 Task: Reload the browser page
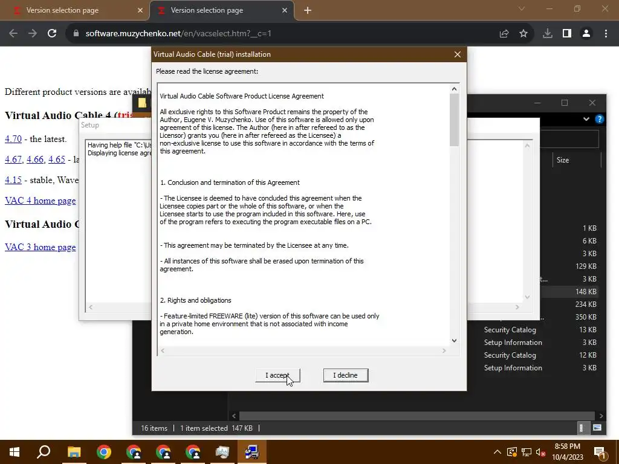point(52,34)
